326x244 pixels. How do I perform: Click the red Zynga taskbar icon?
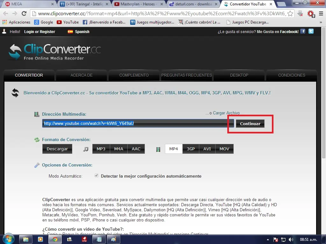coord(84,240)
